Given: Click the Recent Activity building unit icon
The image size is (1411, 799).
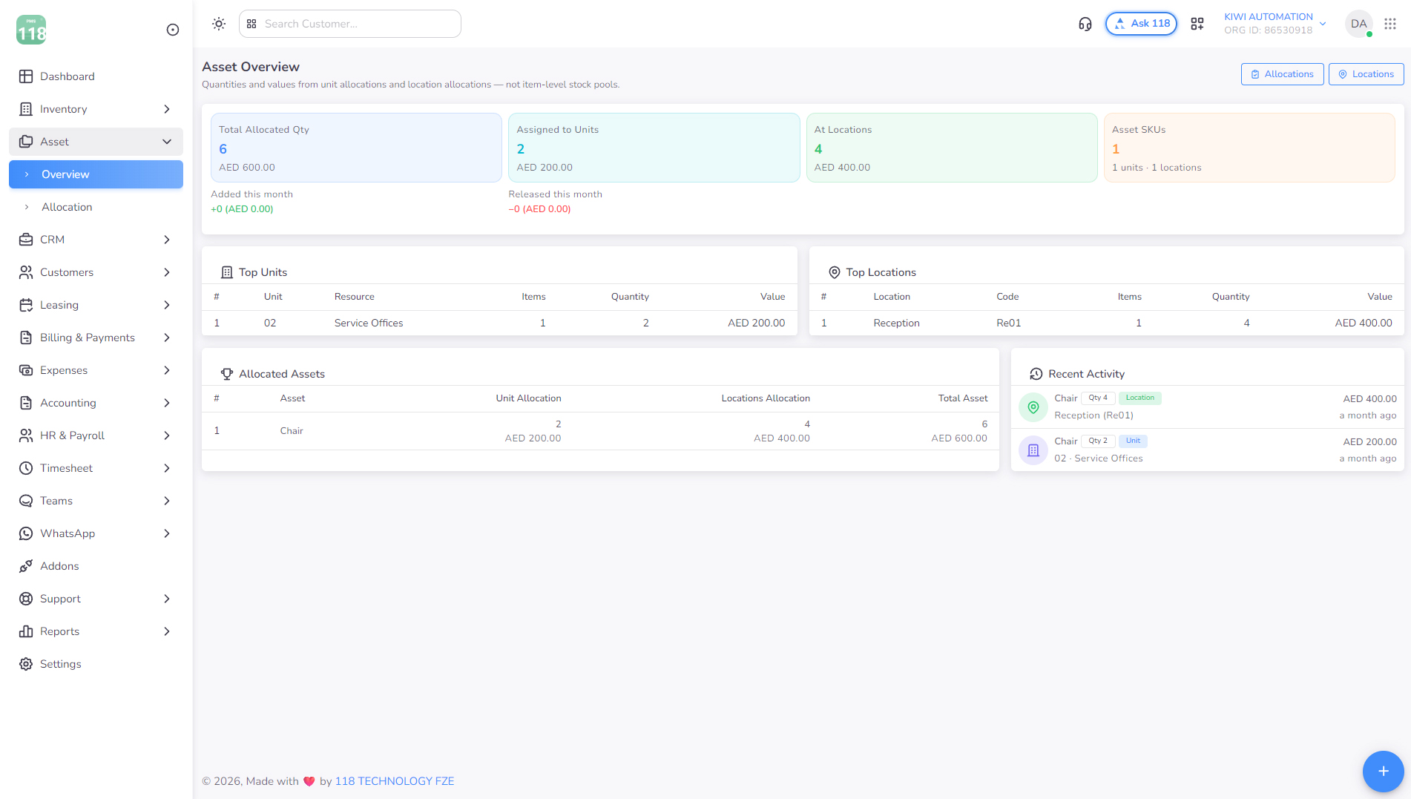Looking at the screenshot, I should [x=1033, y=450].
